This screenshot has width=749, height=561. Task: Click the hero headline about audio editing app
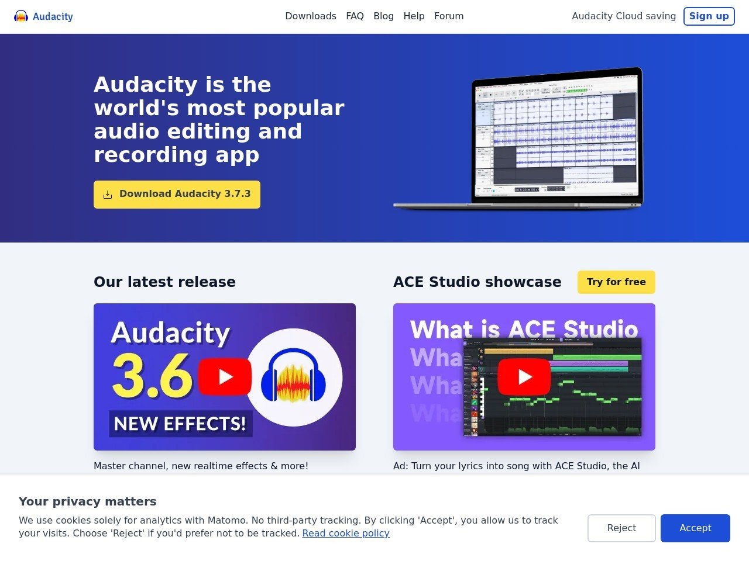pos(219,120)
